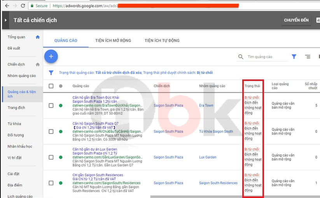Click green status dot of Saigon South Plaza Q7 ad
Screen dimensions: 320x198
[61, 131]
